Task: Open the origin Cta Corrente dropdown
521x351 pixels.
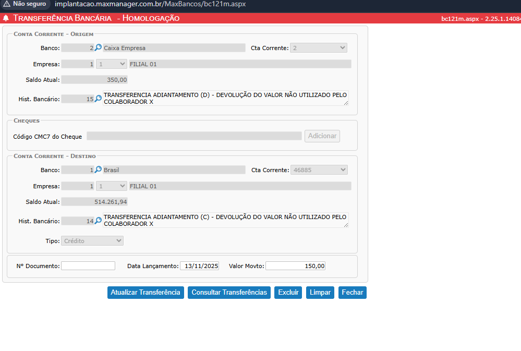Action: tap(318, 48)
